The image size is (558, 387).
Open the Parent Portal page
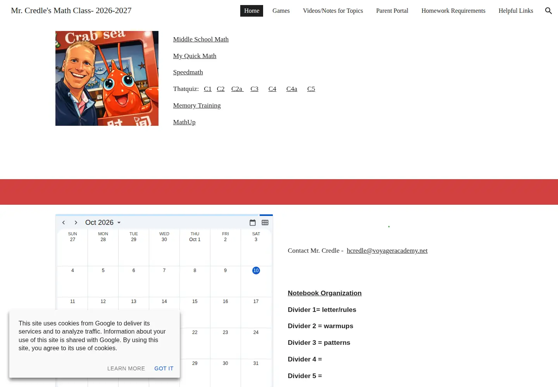[x=392, y=11]
